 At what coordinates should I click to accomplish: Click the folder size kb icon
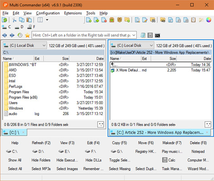pos(163,20)
